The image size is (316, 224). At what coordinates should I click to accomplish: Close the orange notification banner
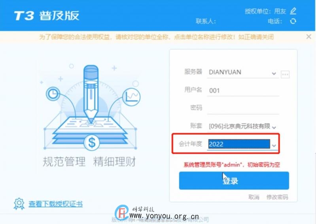pyautogui.click(x=308, y=37)
